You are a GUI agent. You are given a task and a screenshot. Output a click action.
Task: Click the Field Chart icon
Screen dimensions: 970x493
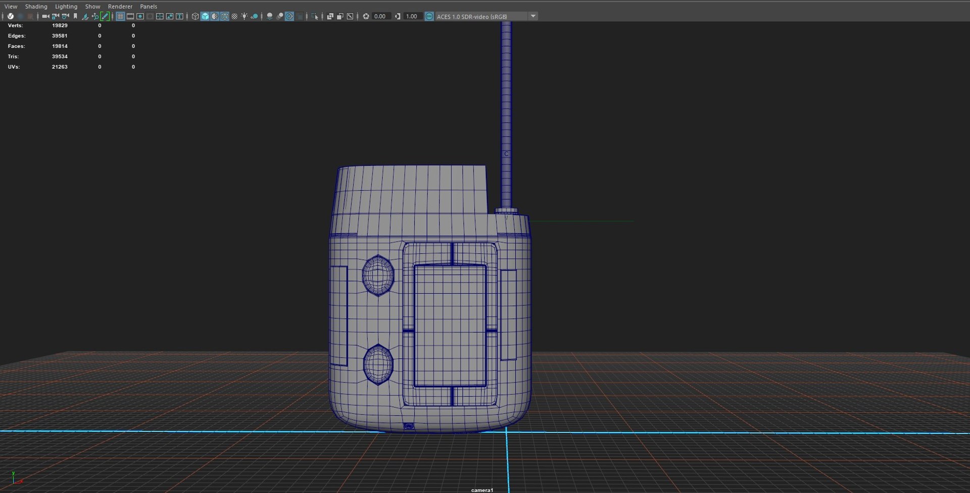coord(160,16)
